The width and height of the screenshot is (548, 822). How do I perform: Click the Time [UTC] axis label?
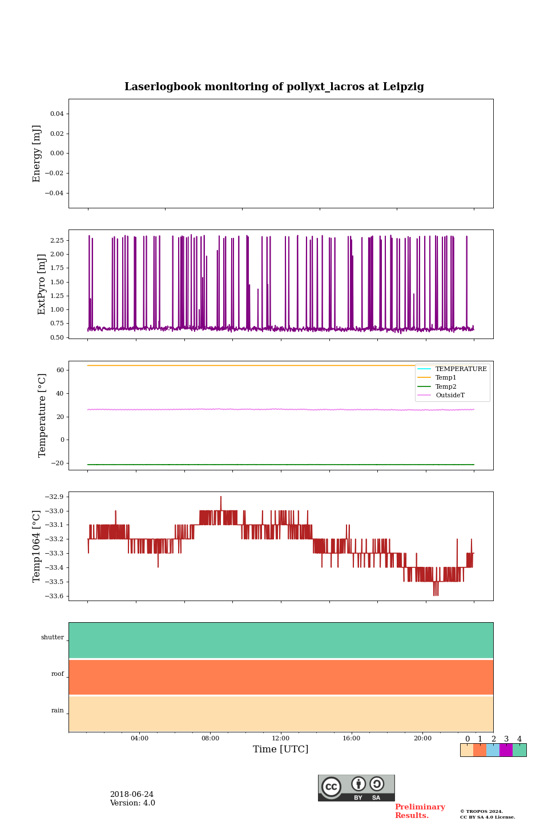pos(281,749)
